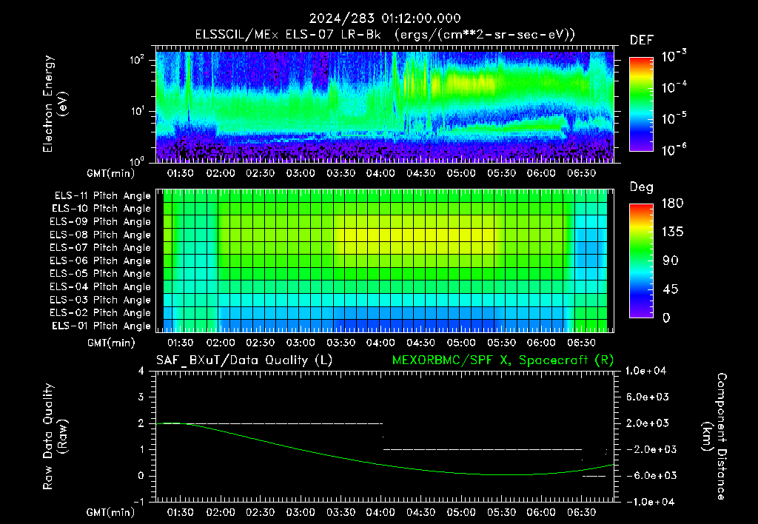758x524 pixels.
Task: Click GMT(min) label under the pitch angle panel
Action: pyautogui.click(x=111, y=343)
